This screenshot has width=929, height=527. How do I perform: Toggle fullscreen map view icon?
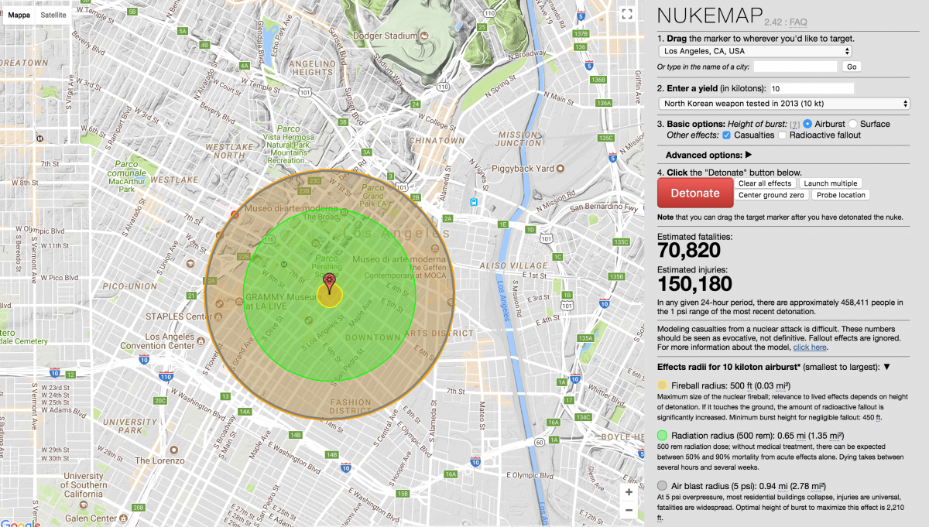(627, 15)
